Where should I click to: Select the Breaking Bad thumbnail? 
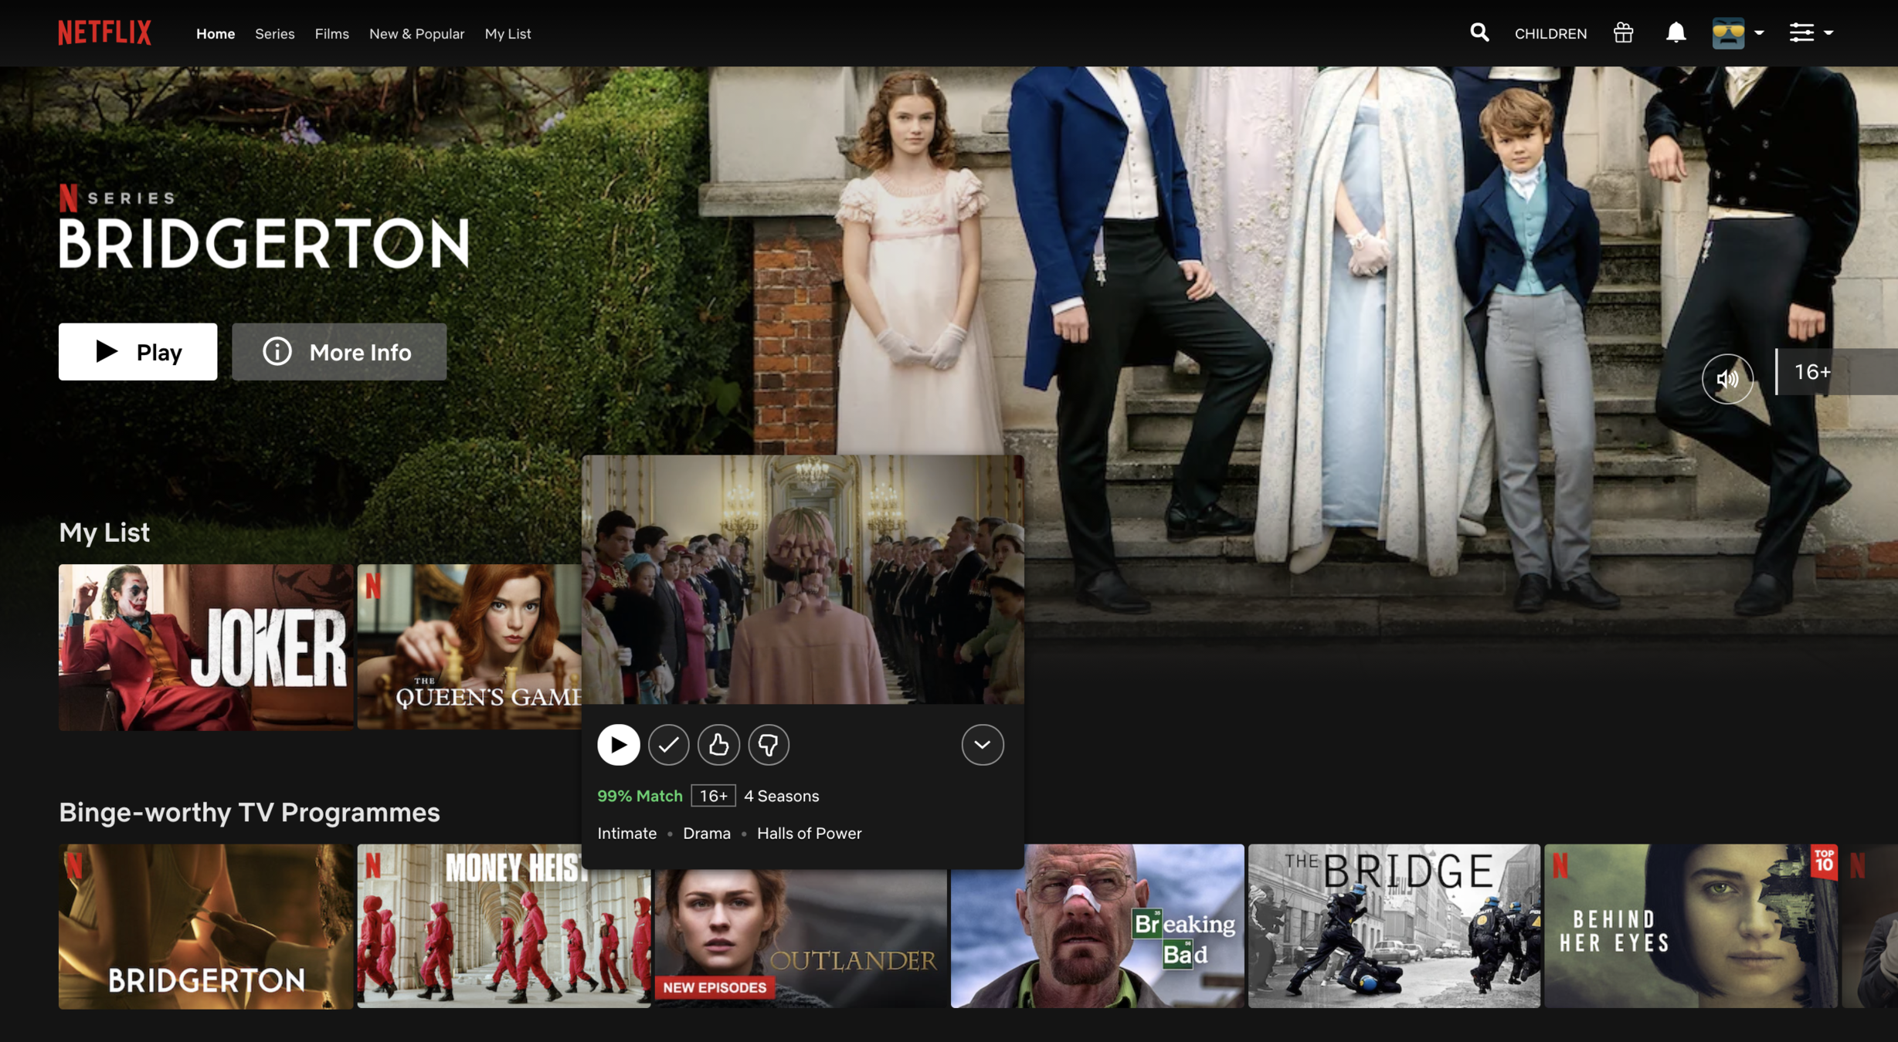(x=1097, y=926)
